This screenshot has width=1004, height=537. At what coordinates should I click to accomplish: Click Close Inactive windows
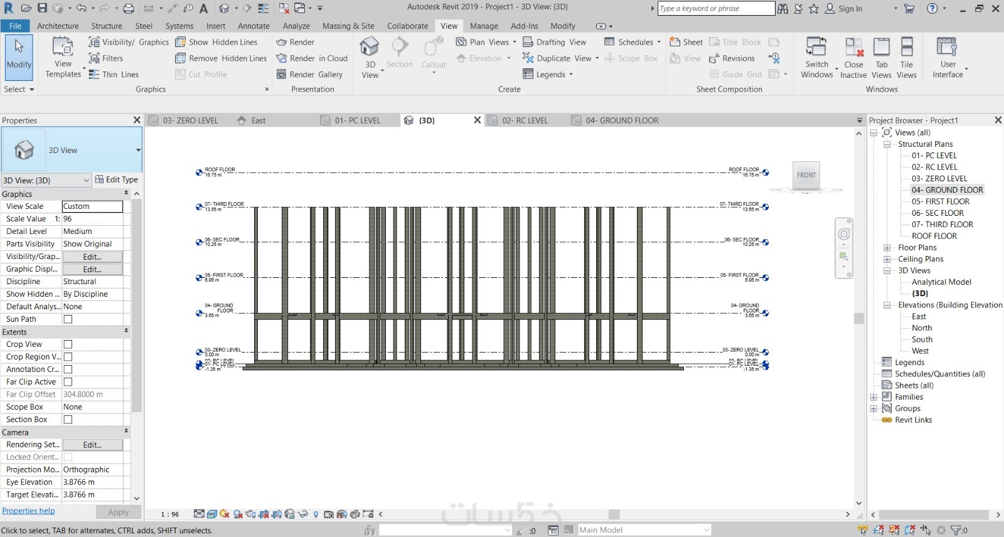tap(853, 57)
